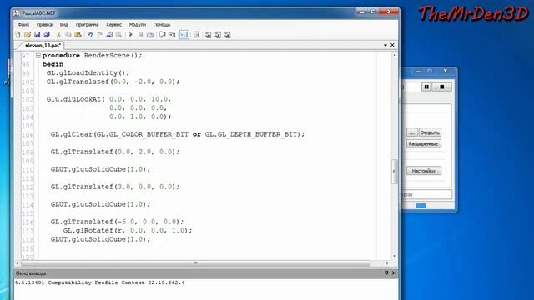Click the text field in background window

click(427, 194)
